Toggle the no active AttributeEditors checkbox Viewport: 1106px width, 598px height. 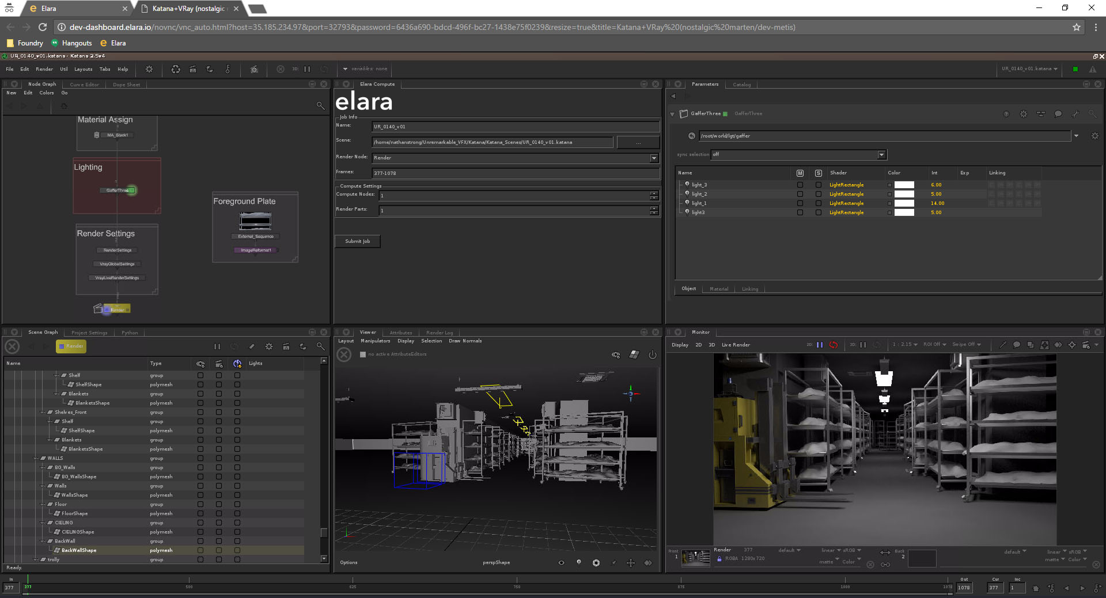tap(363, 355)
